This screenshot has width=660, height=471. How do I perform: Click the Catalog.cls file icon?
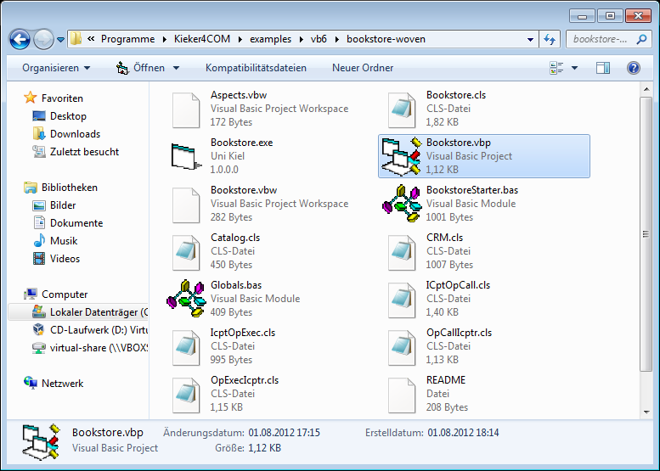click(186, 252)
